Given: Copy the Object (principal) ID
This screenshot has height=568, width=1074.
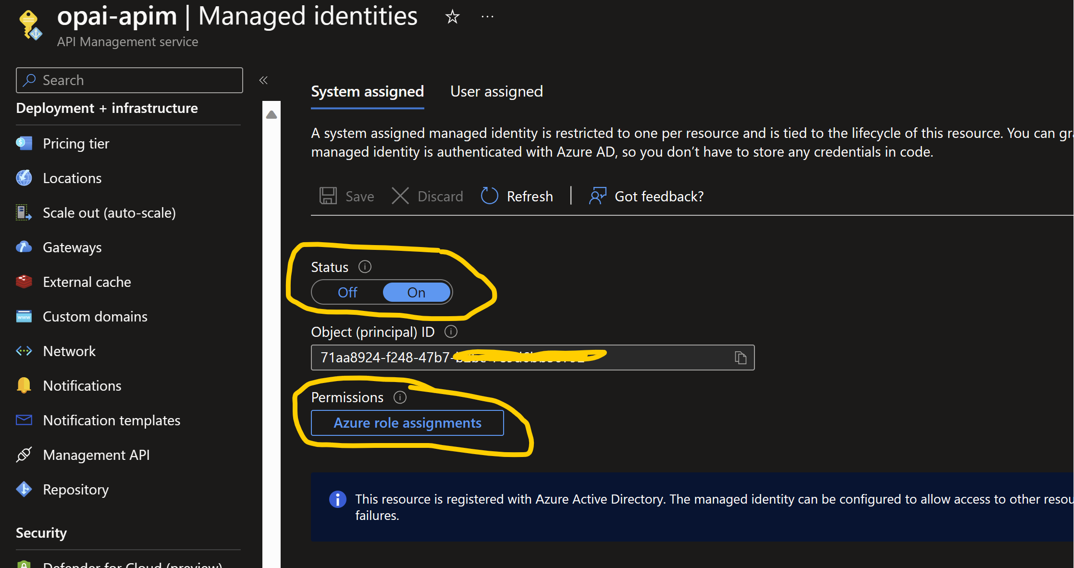Looking at the screenshot, I should 740,358.
